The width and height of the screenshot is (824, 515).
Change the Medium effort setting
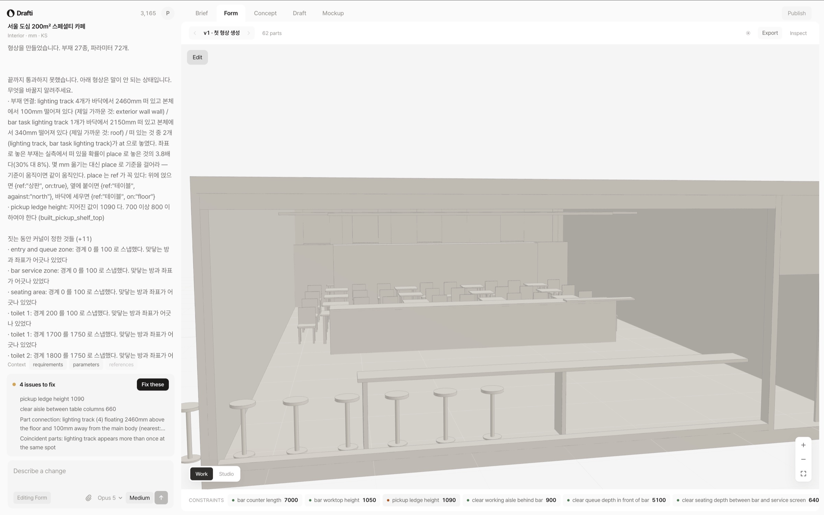pos(139,498)
